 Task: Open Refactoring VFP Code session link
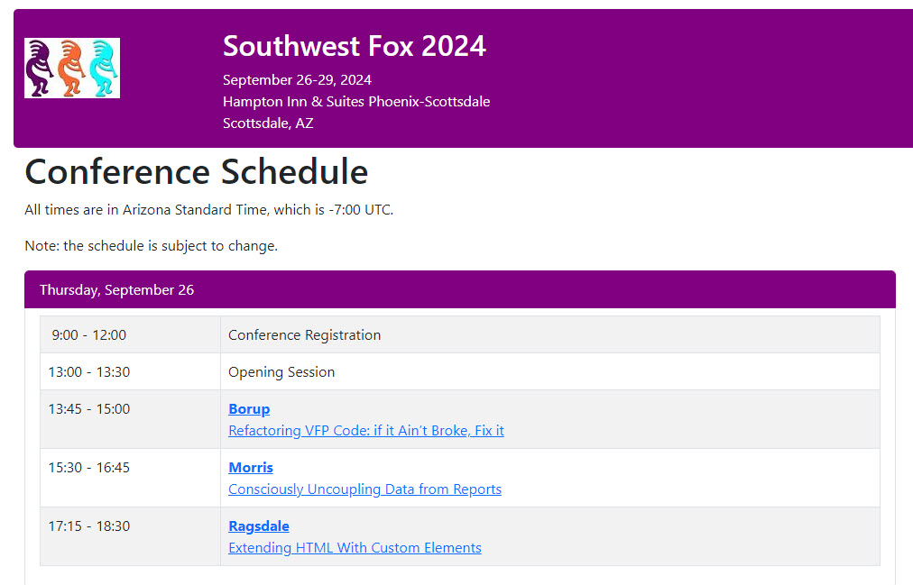(x=366, y=430)
